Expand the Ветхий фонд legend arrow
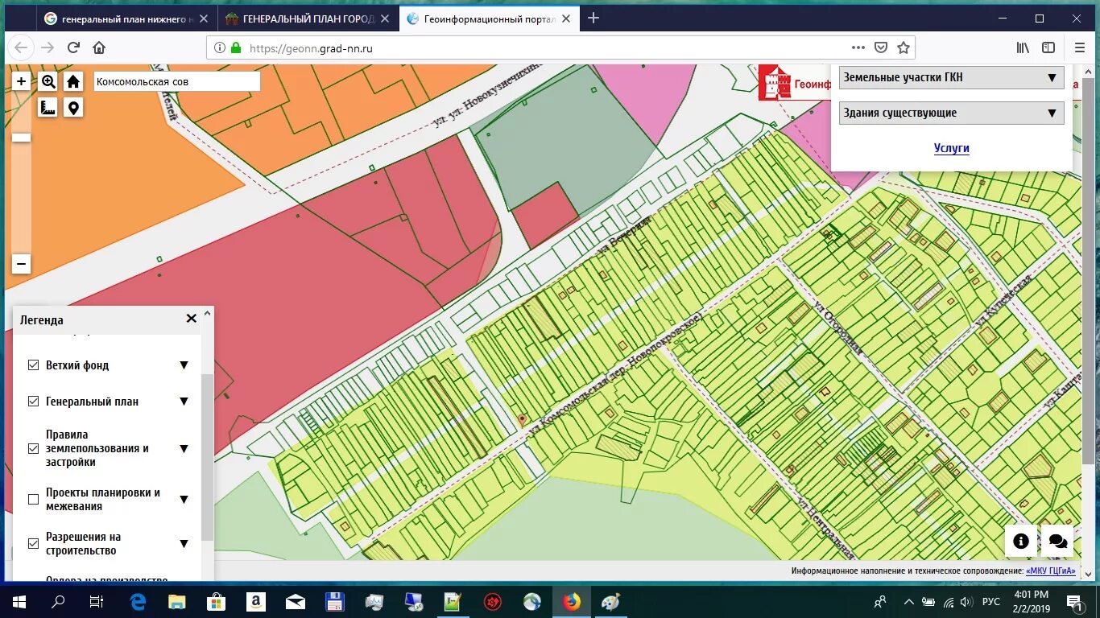 click(184, 365)
